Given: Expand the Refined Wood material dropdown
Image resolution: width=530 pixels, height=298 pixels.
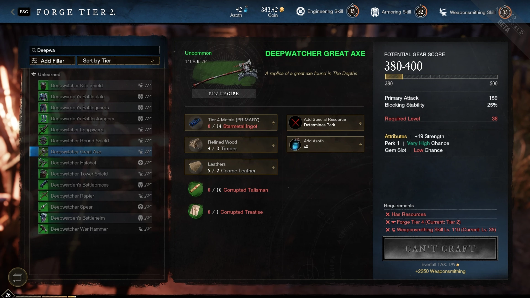Looking at the screenshot, I should tap(273, 145).
